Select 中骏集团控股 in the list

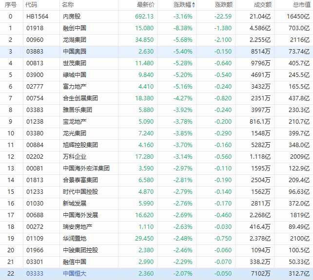[x=80, y=250]
